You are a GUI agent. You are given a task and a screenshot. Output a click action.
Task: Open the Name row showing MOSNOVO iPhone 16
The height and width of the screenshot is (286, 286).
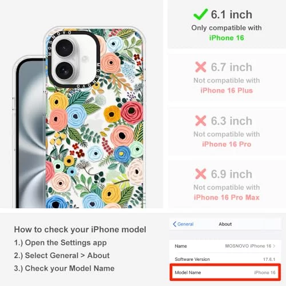(225, 246)
